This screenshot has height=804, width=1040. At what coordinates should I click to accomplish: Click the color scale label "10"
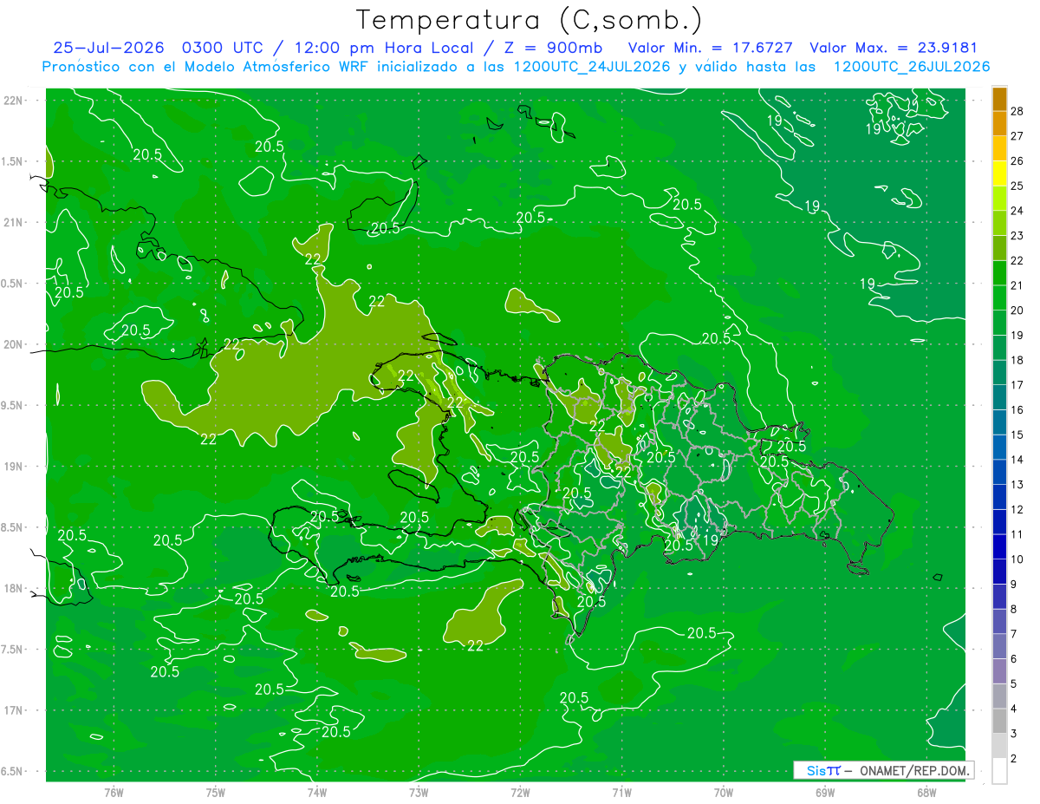1018,559
